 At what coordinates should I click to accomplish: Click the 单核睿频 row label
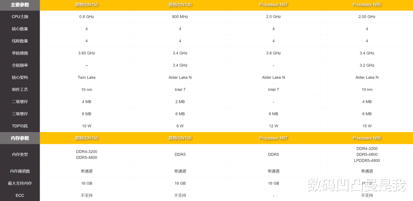[20, 53]
